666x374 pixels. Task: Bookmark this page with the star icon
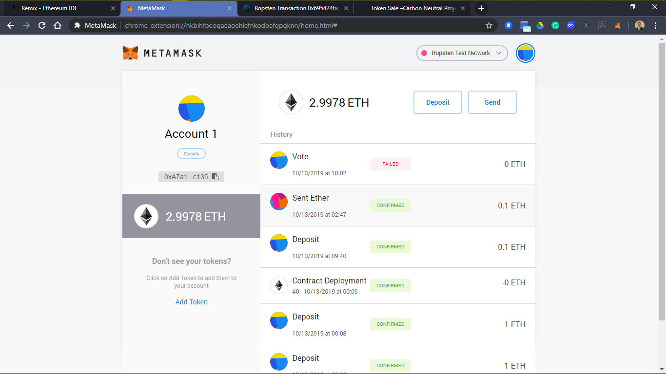tap(489, 25)
